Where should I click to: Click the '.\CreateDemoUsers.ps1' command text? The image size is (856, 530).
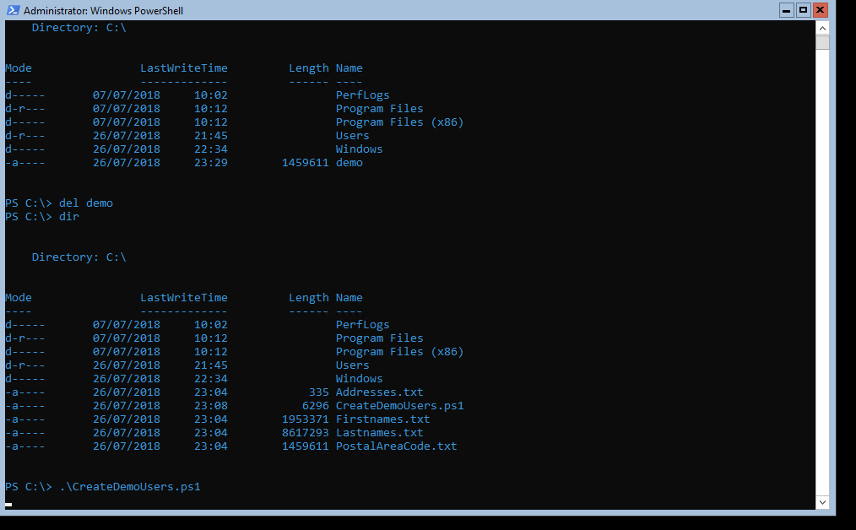pos(130,487)
